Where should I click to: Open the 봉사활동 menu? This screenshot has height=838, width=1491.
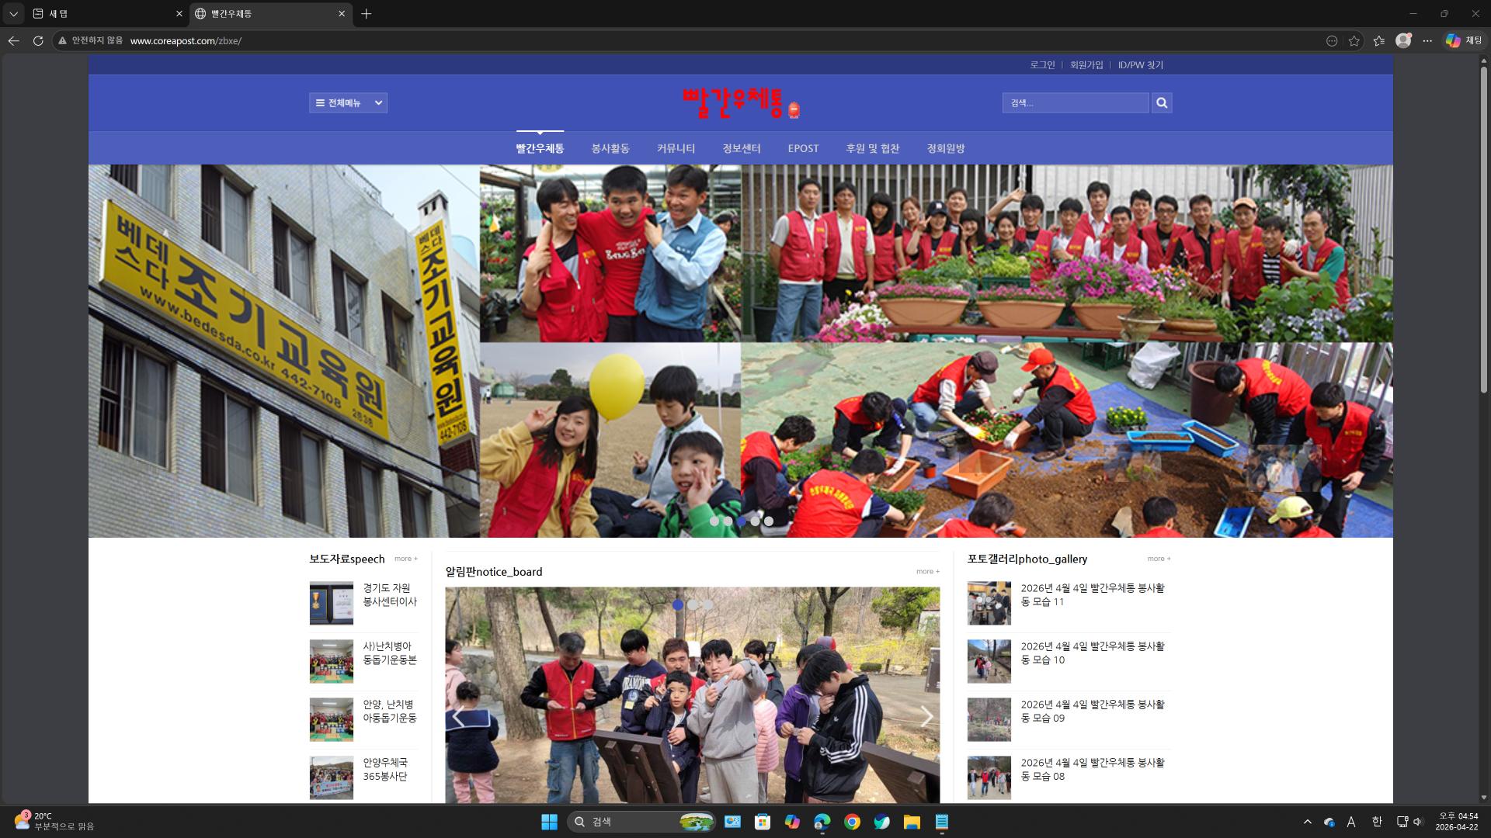610,148
